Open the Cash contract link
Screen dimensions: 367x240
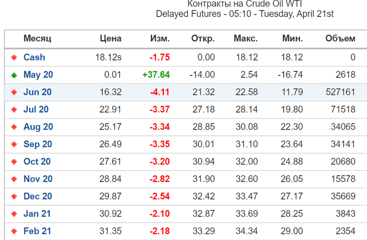click(34, 58)
